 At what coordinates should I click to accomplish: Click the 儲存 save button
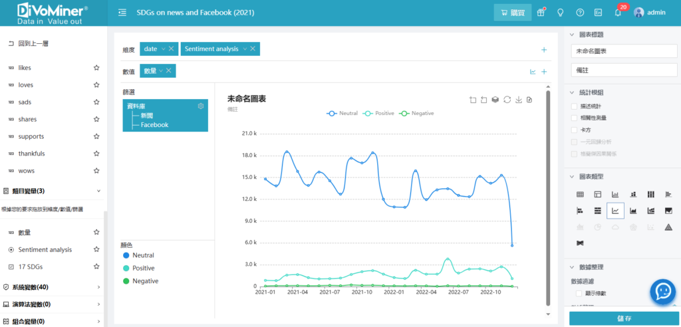[x=624, y=318]
